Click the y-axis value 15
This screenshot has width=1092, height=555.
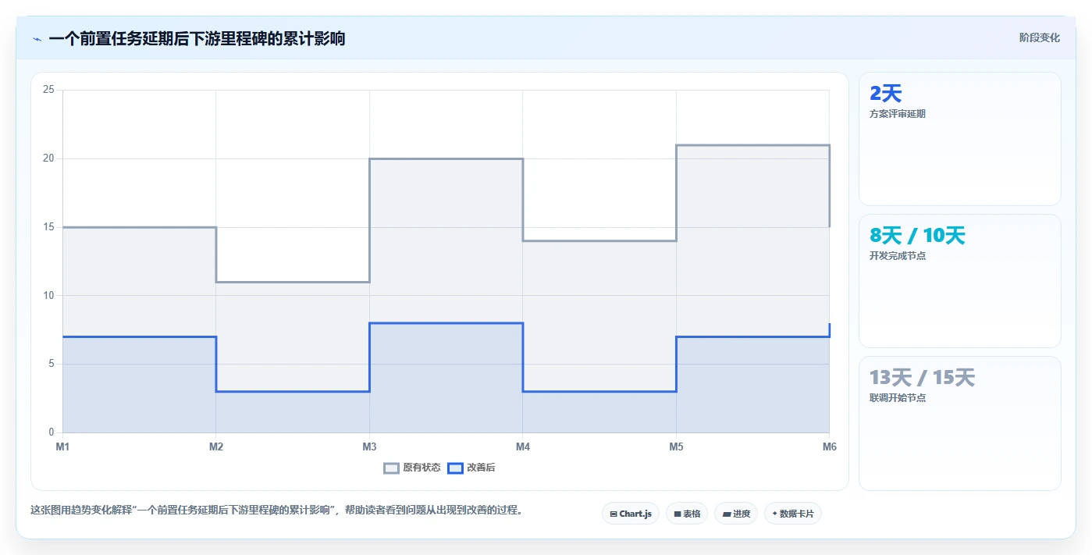tap(48, 227)
